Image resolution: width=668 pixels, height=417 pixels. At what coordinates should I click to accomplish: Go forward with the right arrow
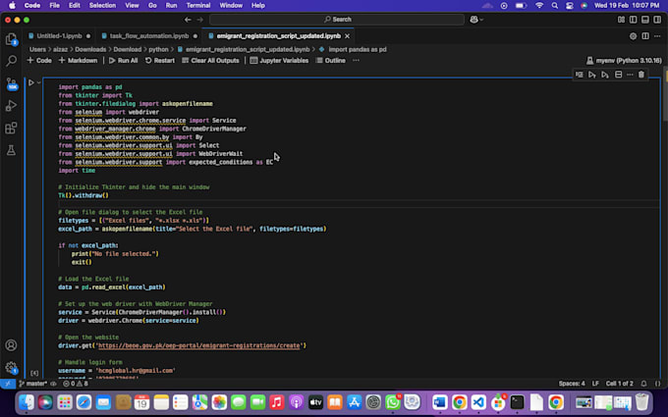[x=199, y=20]
